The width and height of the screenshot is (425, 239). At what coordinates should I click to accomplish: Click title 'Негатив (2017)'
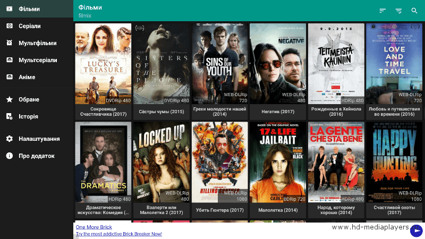[278, 112]
